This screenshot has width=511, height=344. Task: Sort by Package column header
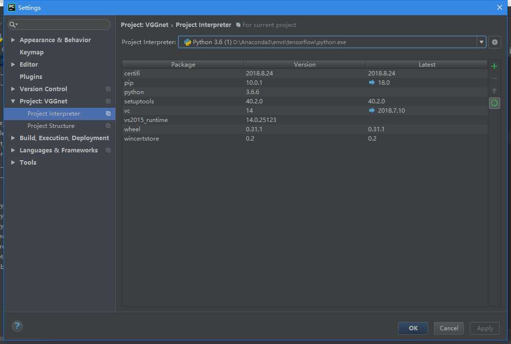tap(183, 65)
